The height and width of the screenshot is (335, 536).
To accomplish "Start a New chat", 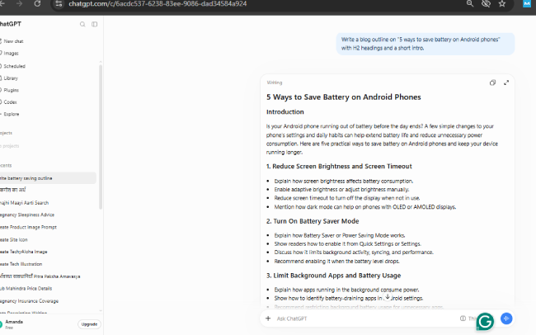I will click(x=13, y=41).
